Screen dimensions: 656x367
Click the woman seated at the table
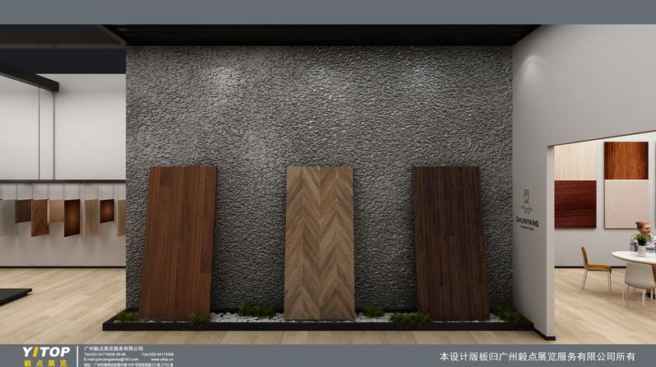(x=641, y=235)
